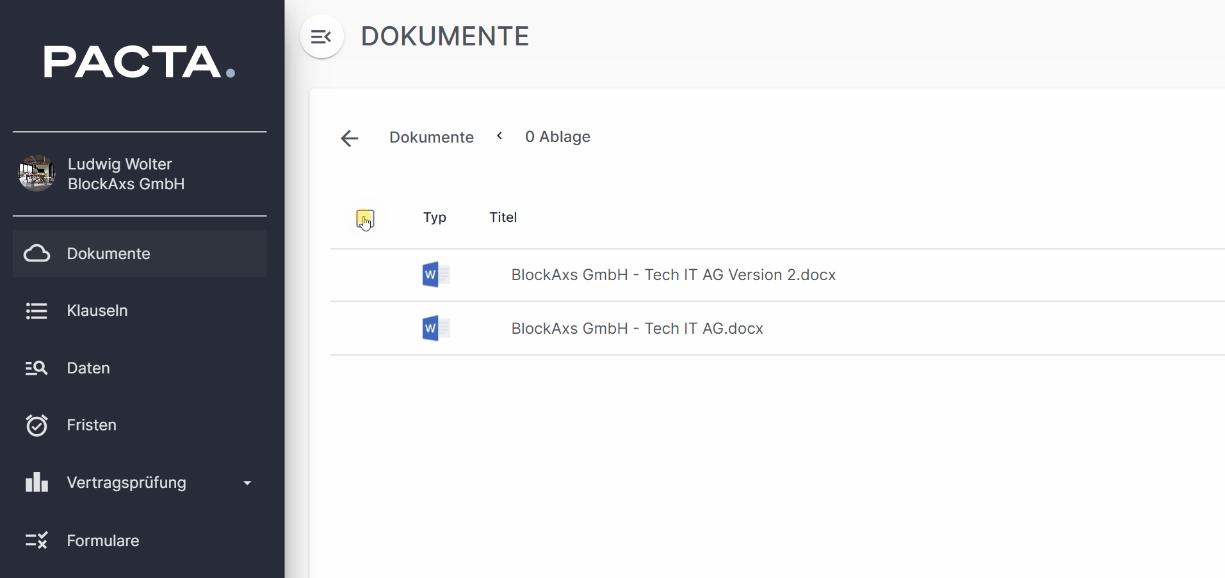Go back using the left arrow

(350, 138)
